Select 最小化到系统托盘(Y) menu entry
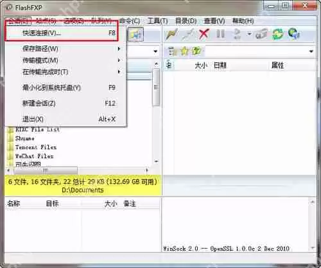Screen dimensions: 321x268 tap(66, 87)
